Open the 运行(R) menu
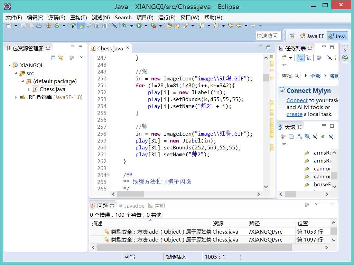The image size is (354, 265). click(x=167, y=18)
